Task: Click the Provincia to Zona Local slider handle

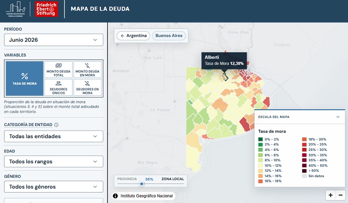Action: (142, 184)
